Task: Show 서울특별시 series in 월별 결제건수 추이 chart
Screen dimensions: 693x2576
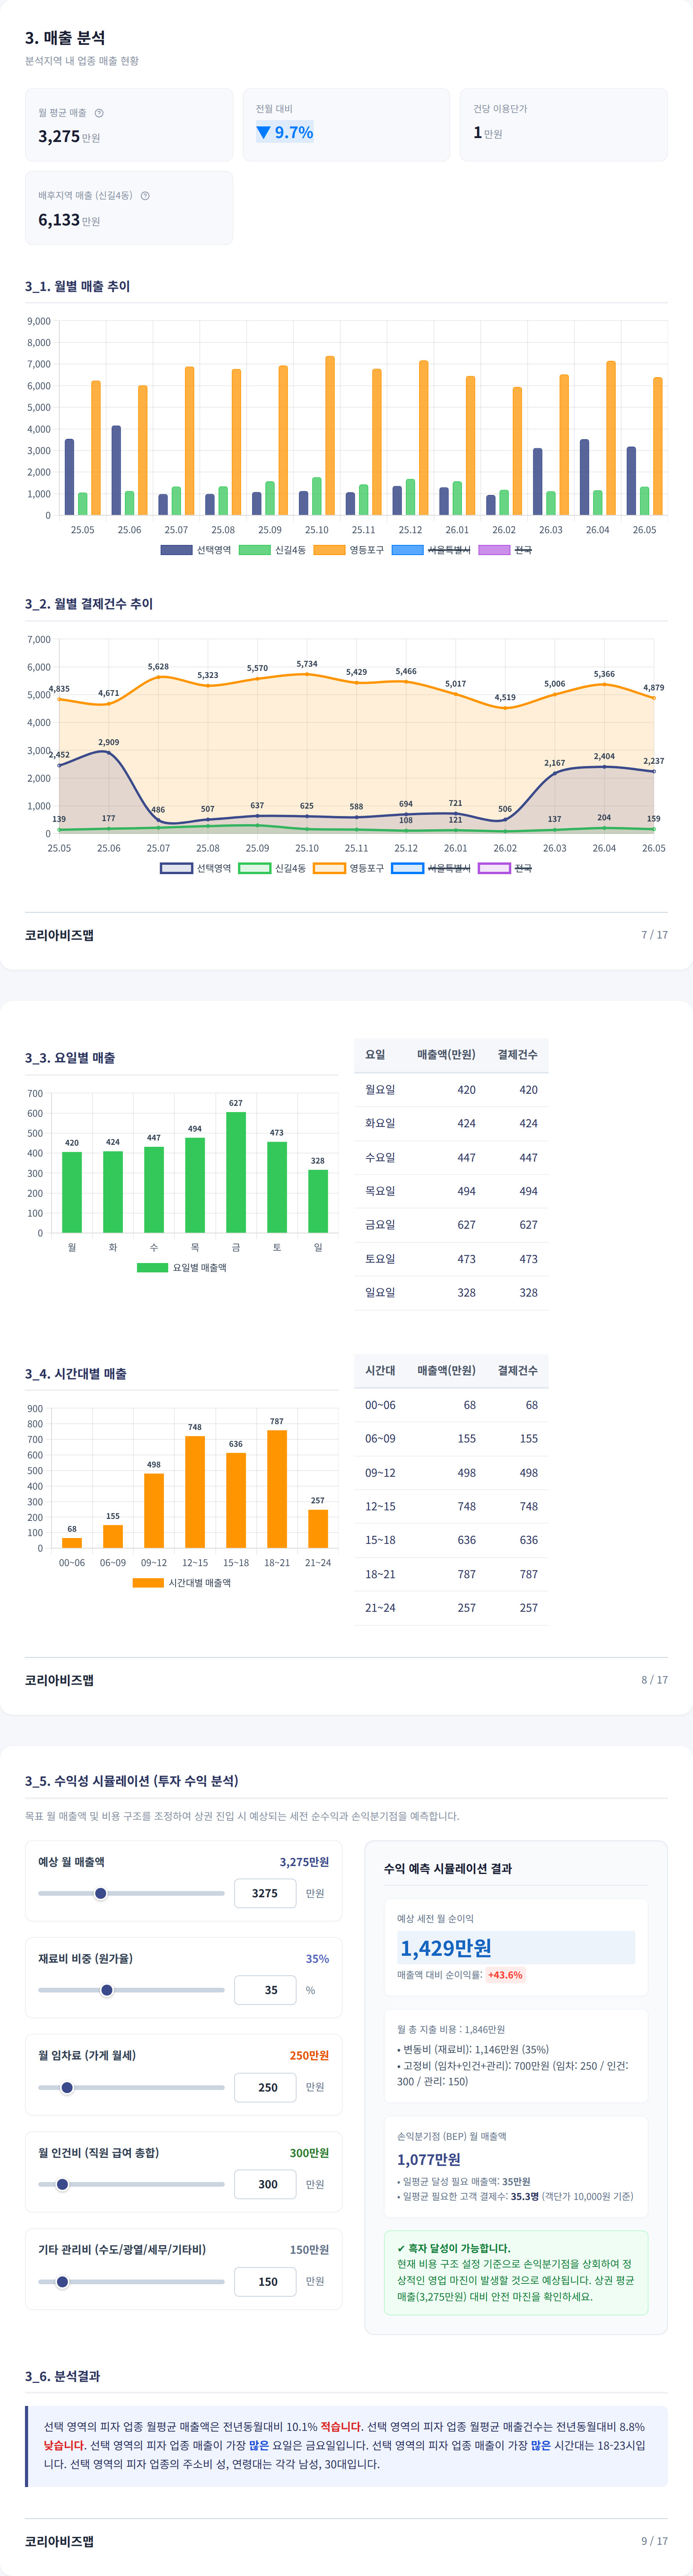Action: pos(431,868)
